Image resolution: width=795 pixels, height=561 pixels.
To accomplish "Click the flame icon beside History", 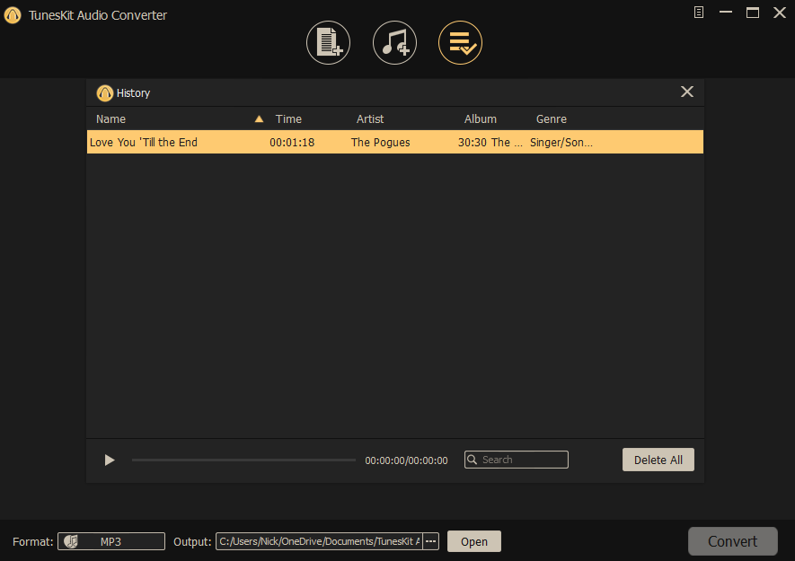I will pos(105,92).
